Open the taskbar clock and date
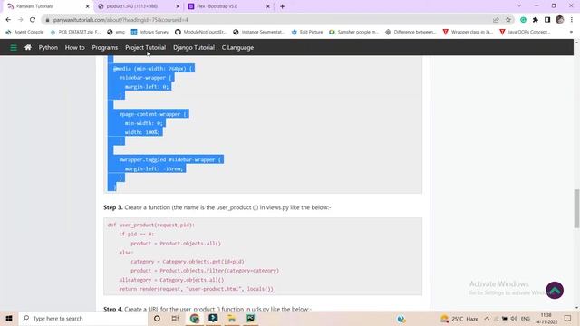 (546, 319)
